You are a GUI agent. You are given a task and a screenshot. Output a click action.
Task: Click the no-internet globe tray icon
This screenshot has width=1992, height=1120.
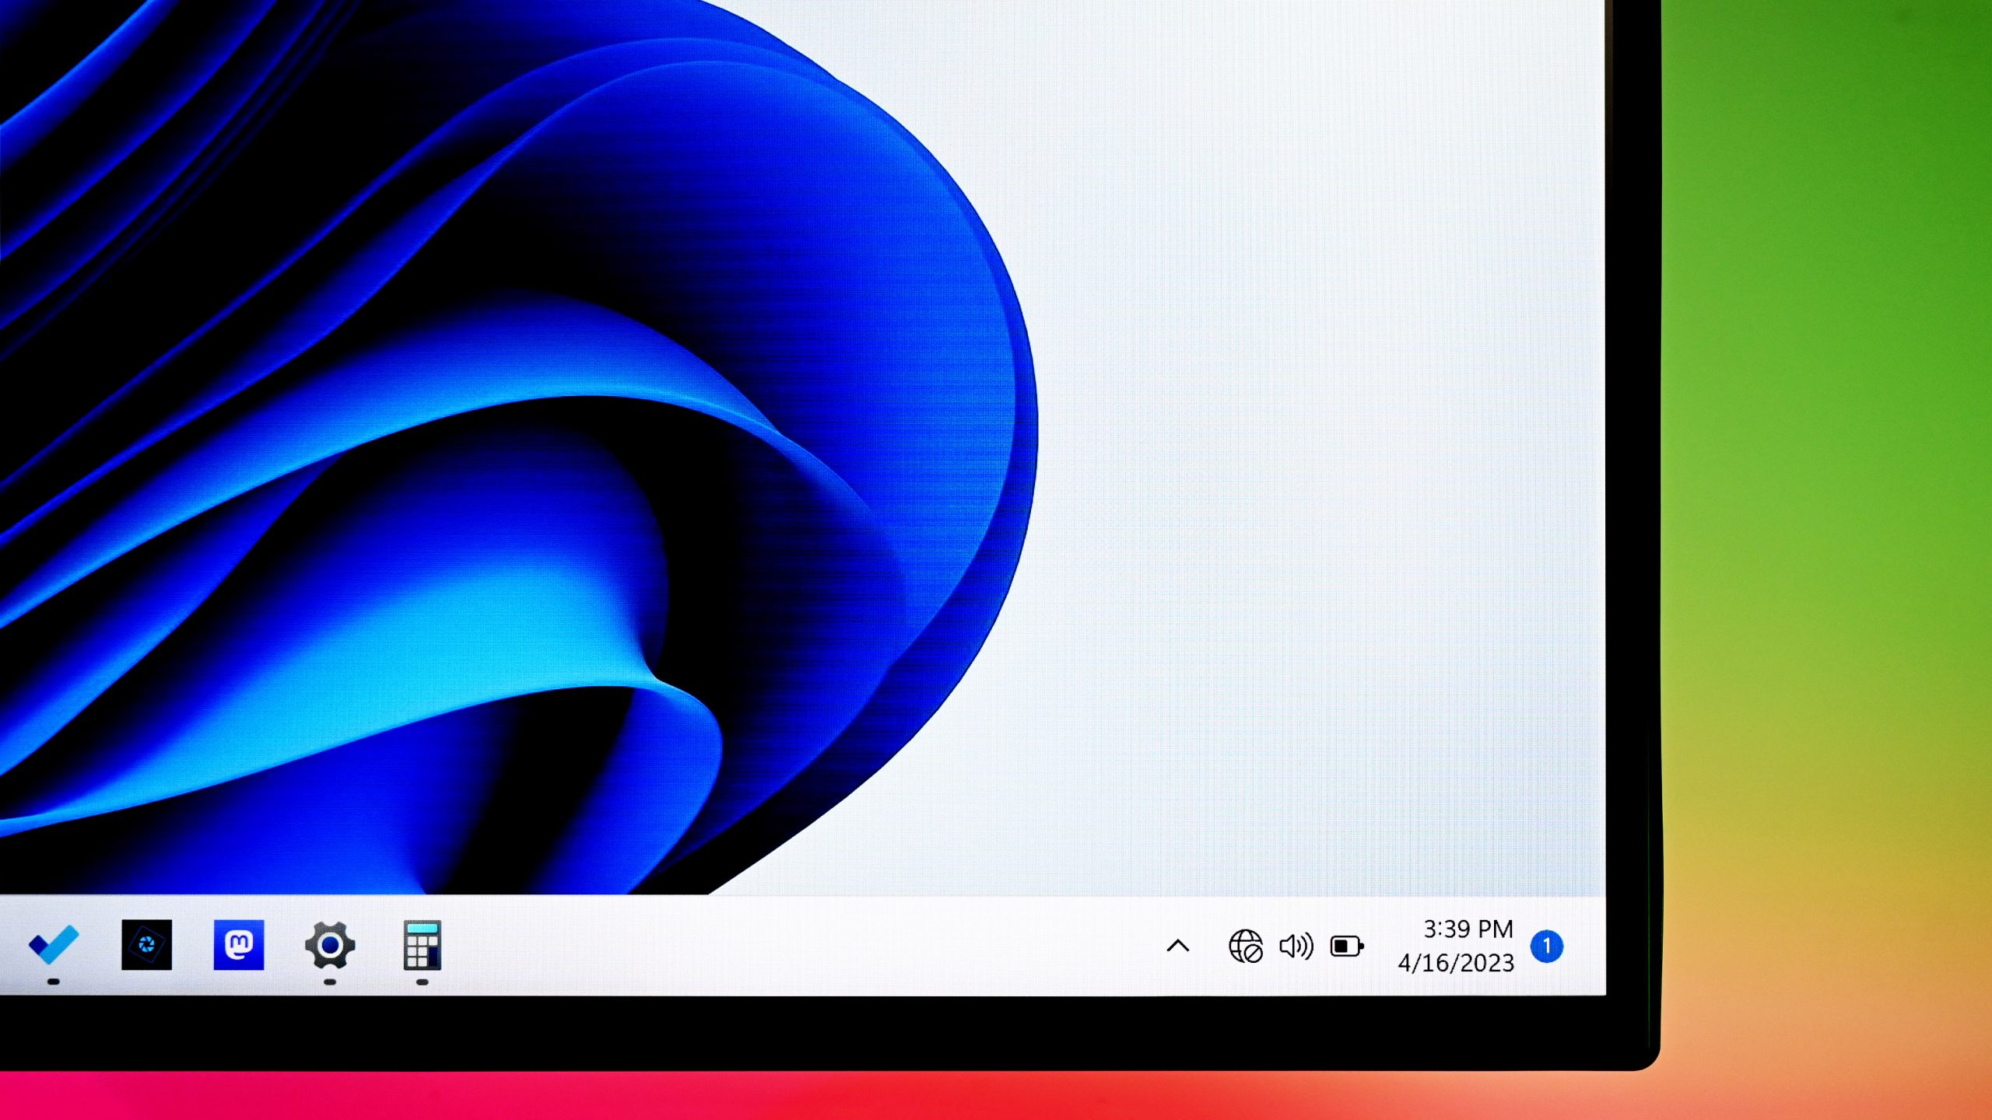click(1248, 947)
